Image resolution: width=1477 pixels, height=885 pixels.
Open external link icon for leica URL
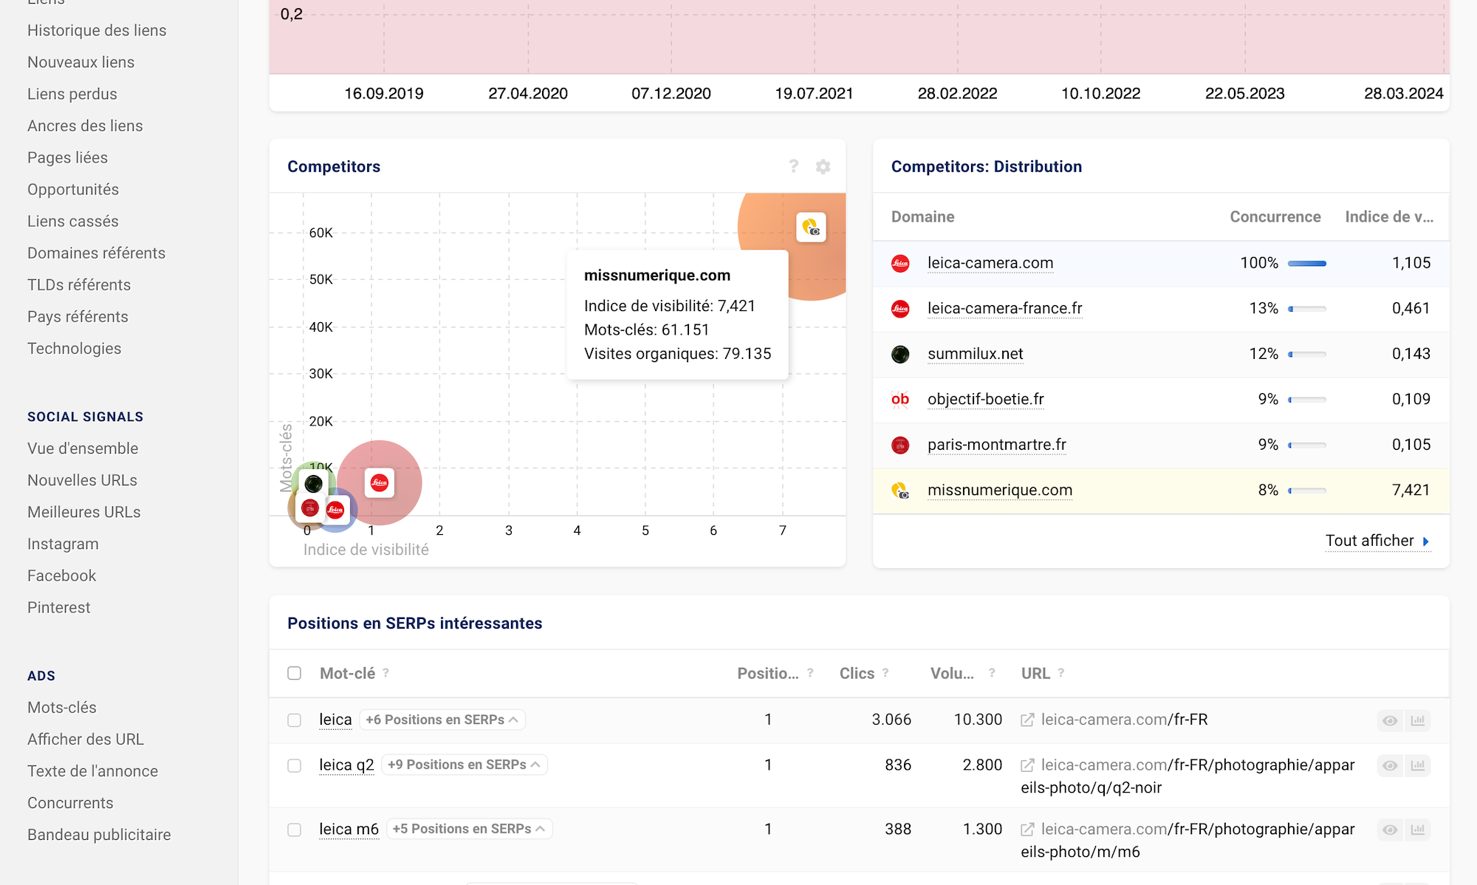1027,720
